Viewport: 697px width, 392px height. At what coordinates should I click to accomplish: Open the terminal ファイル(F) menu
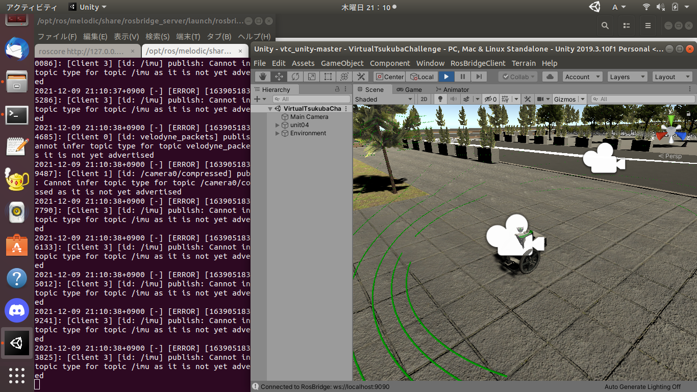(x=57, y=37)
